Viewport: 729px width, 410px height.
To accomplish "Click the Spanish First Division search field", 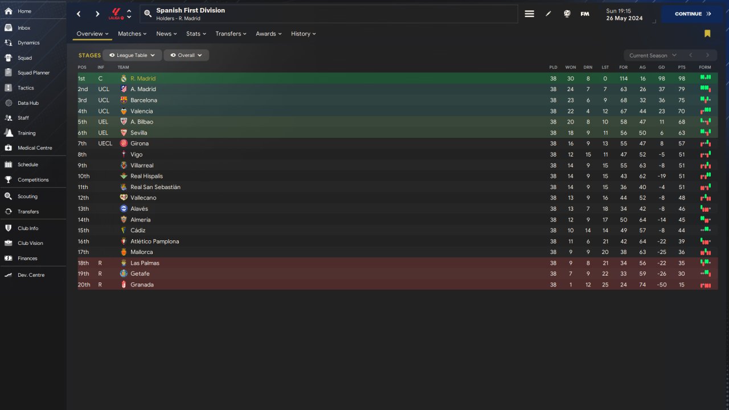I will 329,14.
